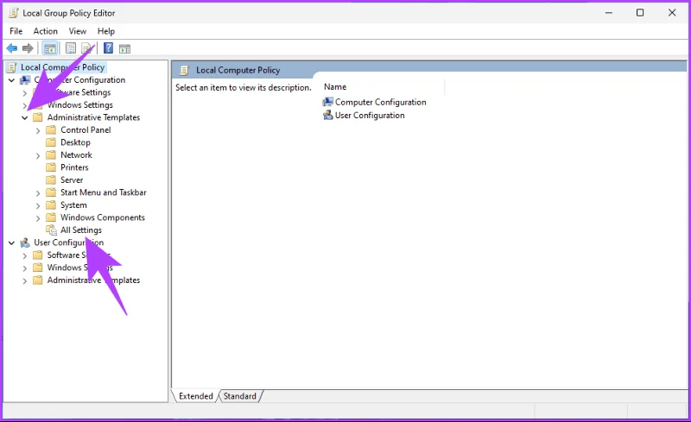691x422 pixels.
Task: Click the Properties toolbar icon
Action: click(x=71, y=48)
